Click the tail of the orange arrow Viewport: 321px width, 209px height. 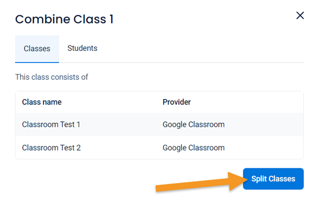(162, 188)
